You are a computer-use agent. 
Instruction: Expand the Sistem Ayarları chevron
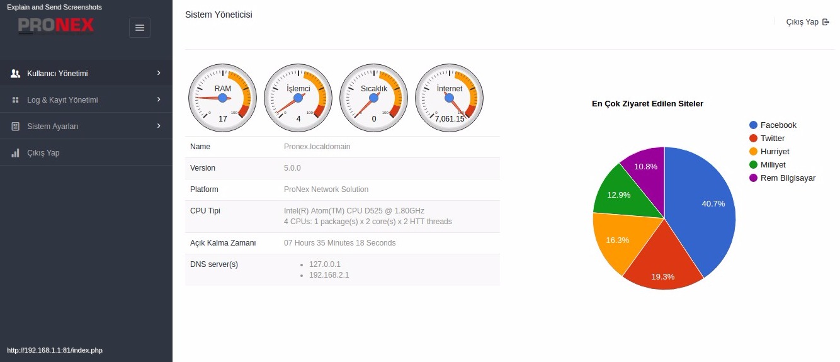point(159,126)
